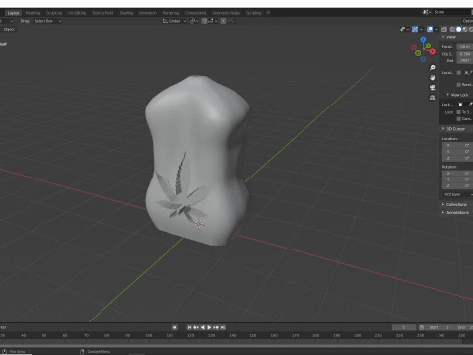Image resolution: width=473 pixels, height=355 pixels.
Task: Open the transform pivot point dropdown
Action: pyautogui.click(x=193, y=21)
